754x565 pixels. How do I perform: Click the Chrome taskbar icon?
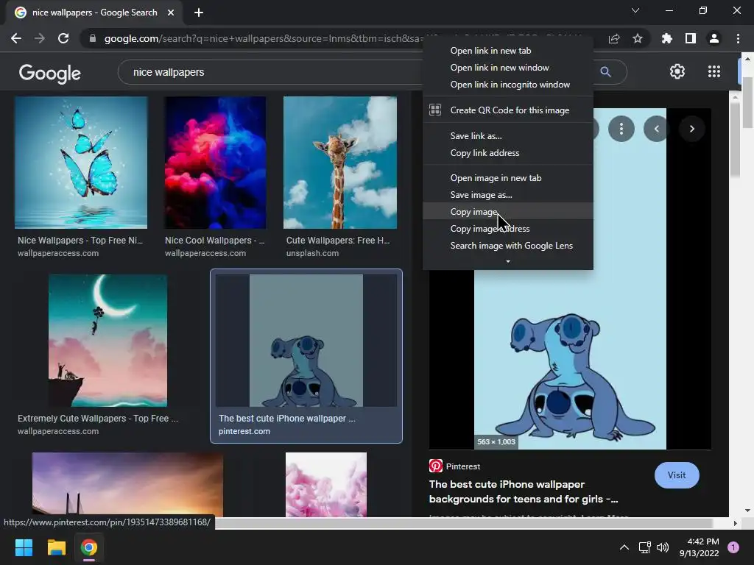click(89, 547)
